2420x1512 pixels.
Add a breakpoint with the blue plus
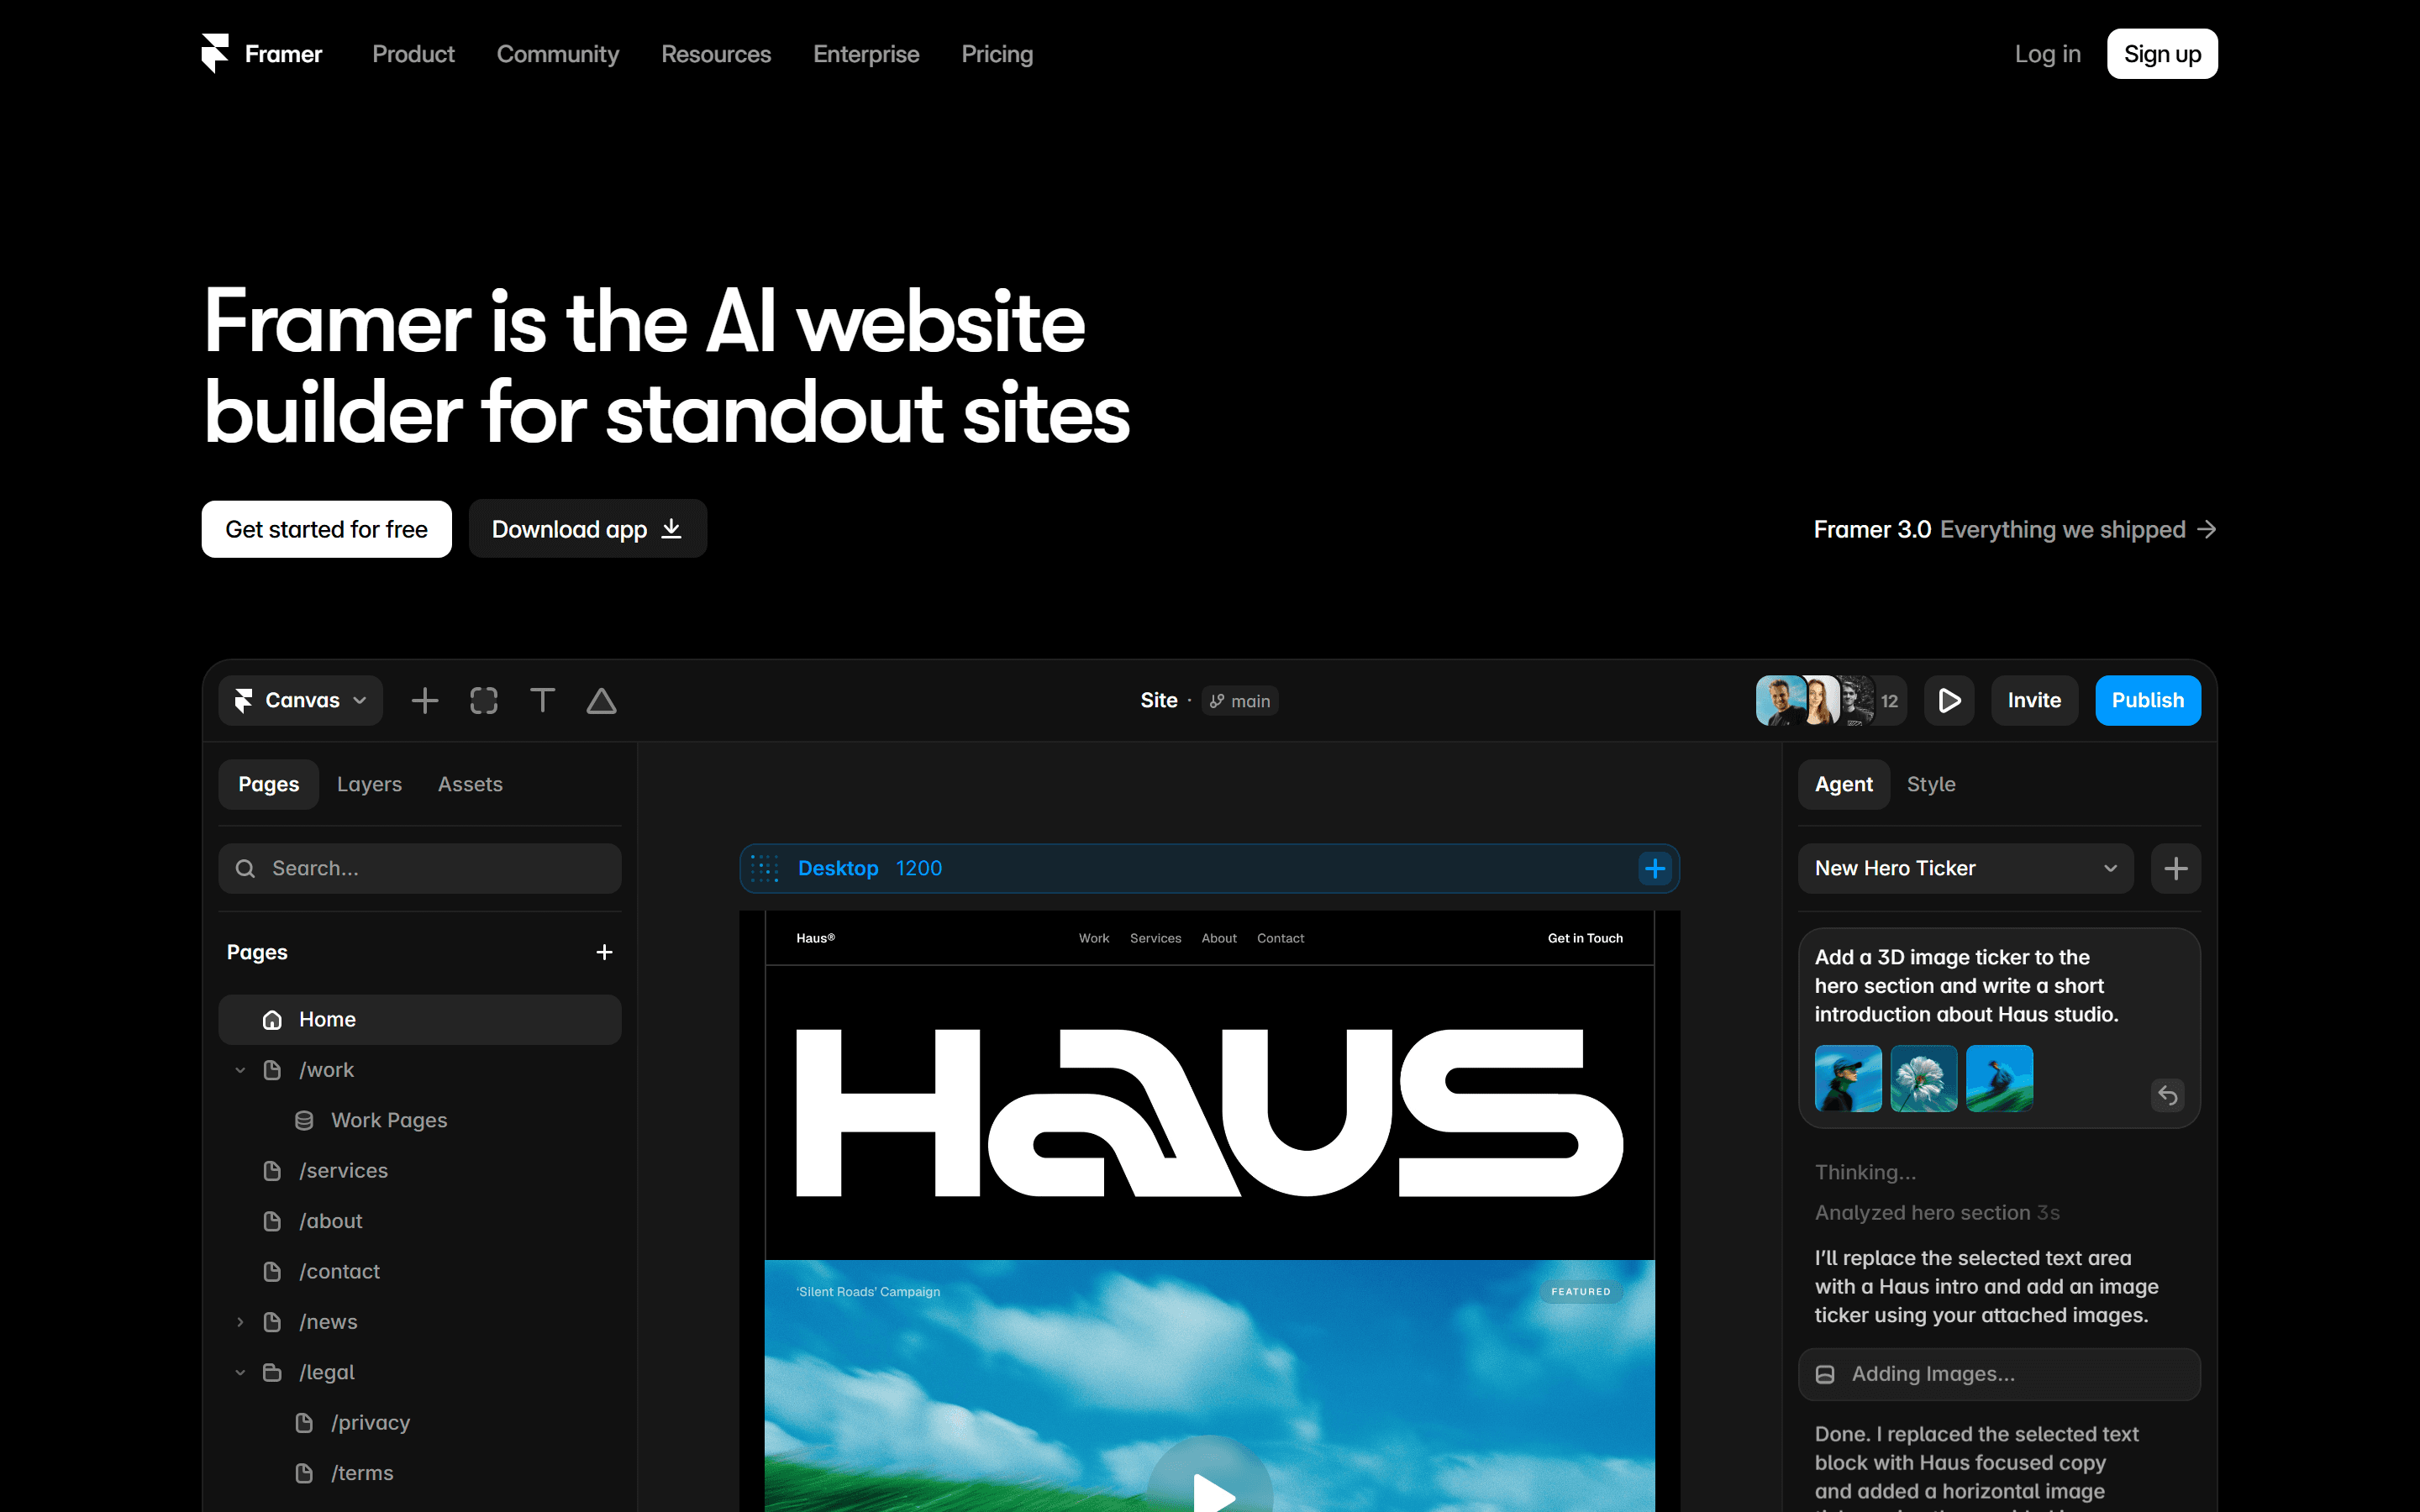(1655, 869)
